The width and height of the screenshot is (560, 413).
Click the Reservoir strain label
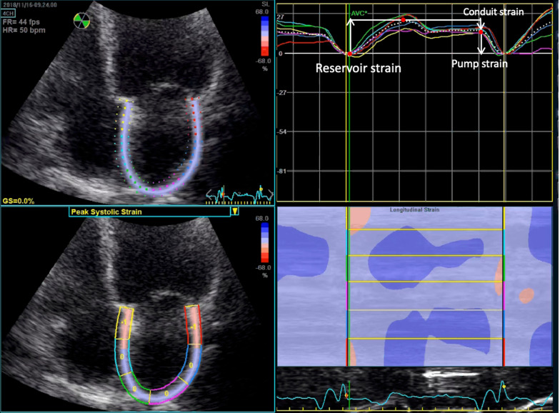[x=360, y=69]
